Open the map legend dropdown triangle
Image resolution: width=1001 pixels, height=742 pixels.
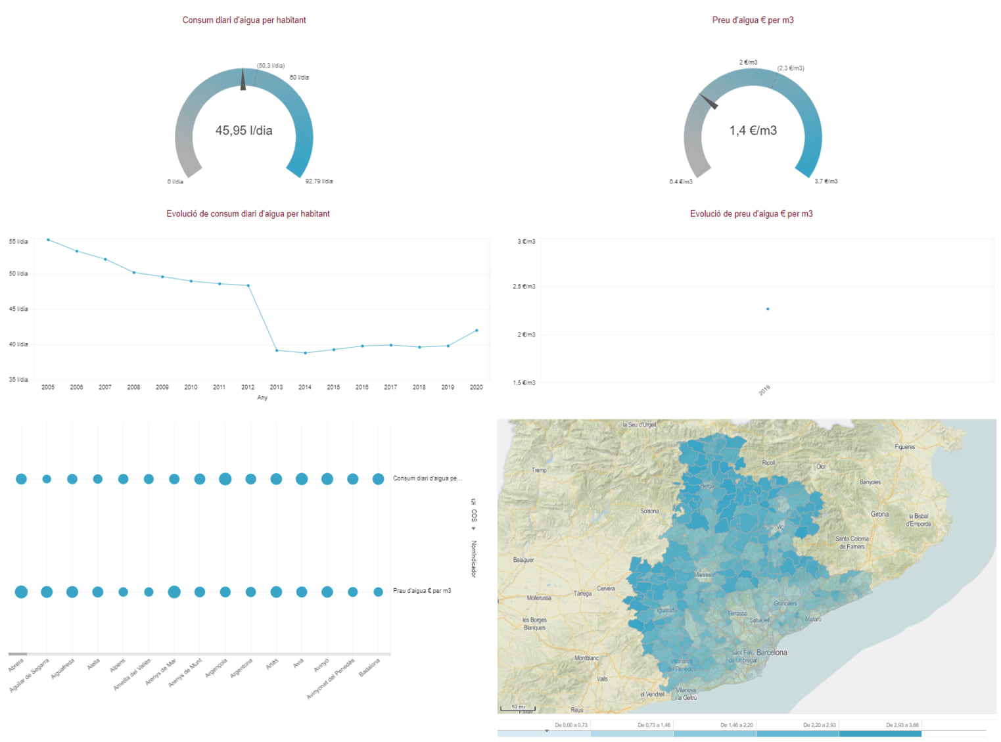(546, 730)
